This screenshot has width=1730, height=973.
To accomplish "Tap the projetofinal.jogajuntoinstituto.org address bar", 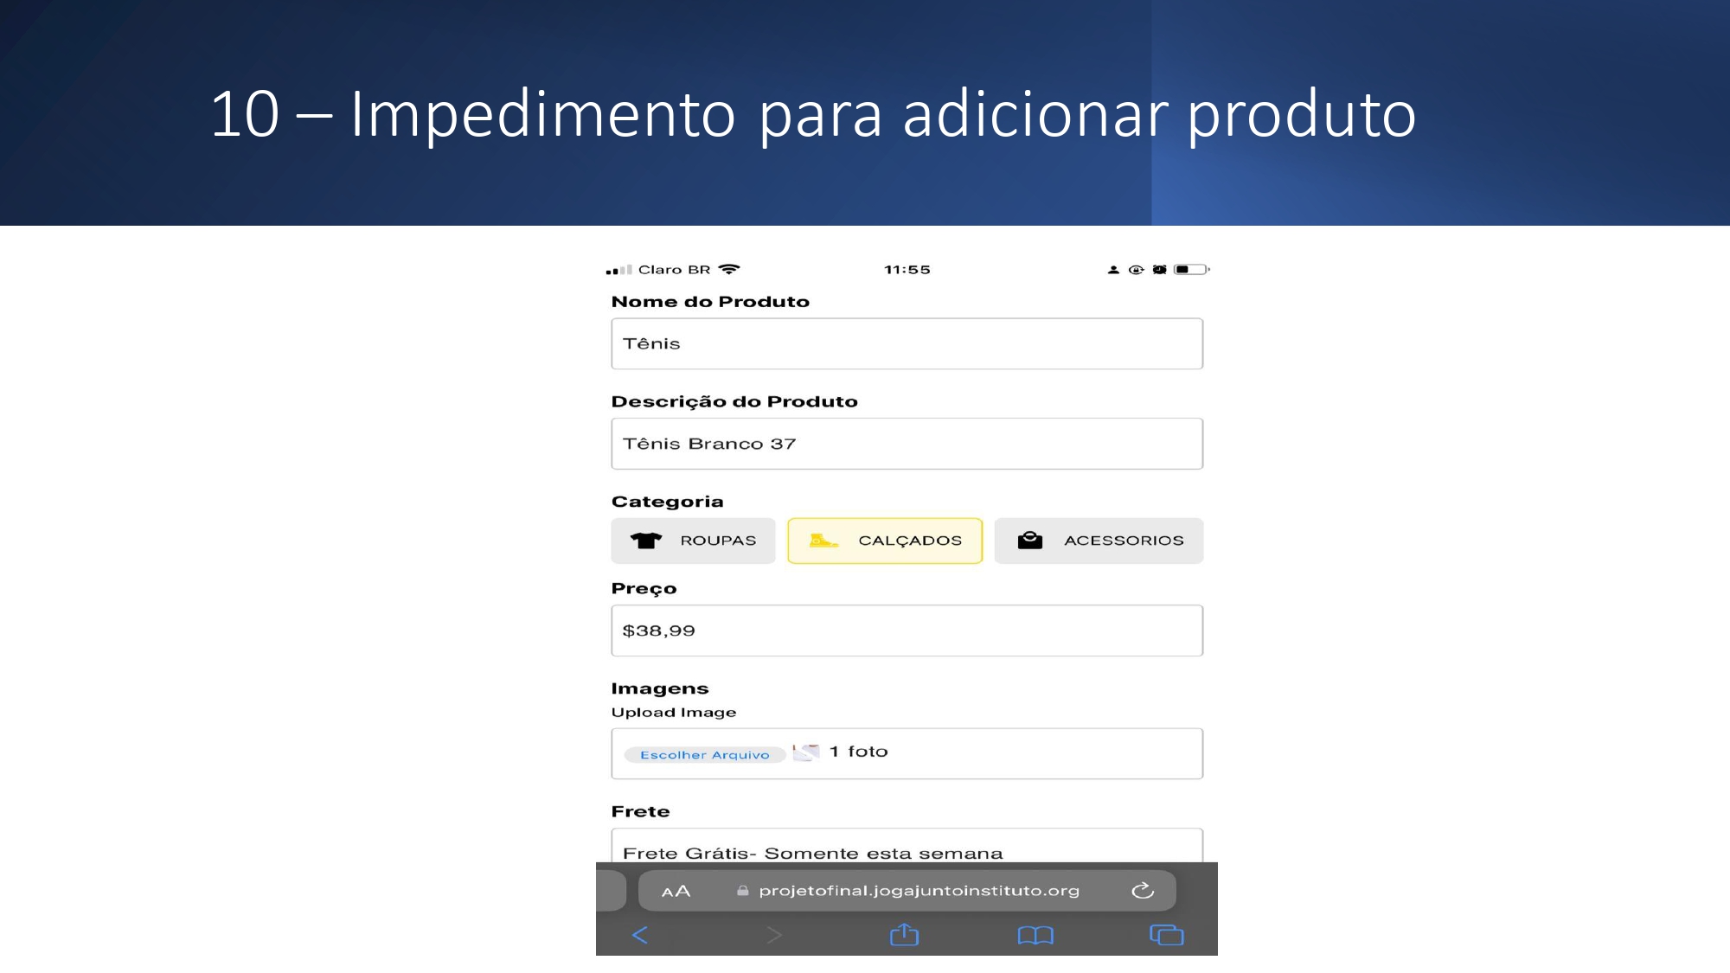I will pyautogui.click(x=919, y=891).
